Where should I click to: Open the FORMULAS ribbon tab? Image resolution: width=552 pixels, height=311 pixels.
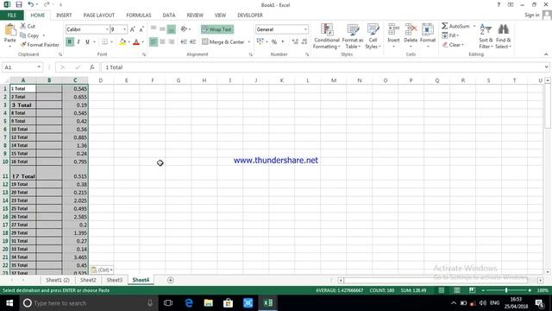coord(139,16)
